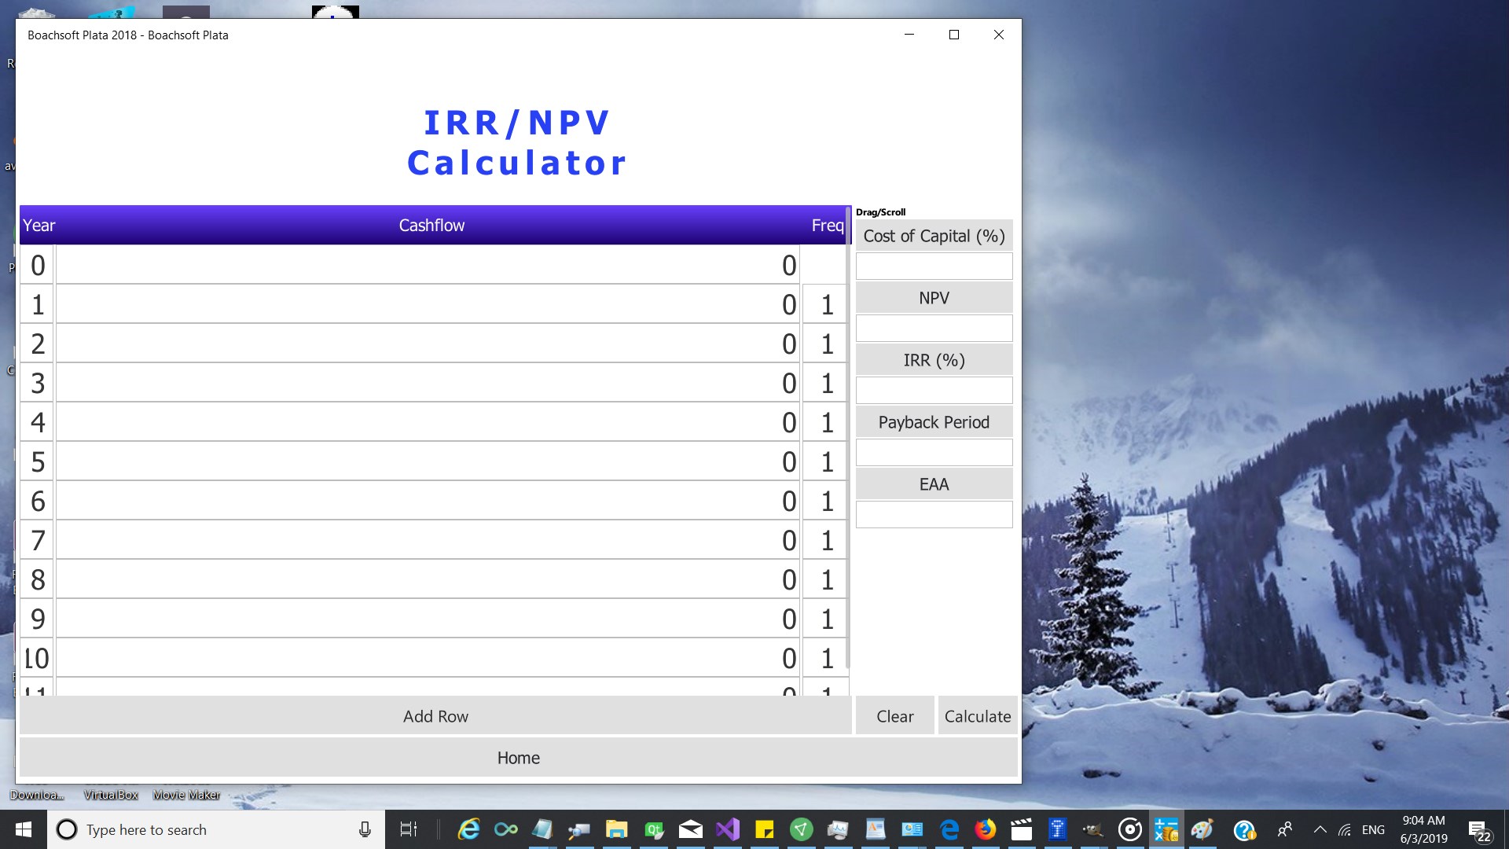Click the Clear button

[894, 716]
